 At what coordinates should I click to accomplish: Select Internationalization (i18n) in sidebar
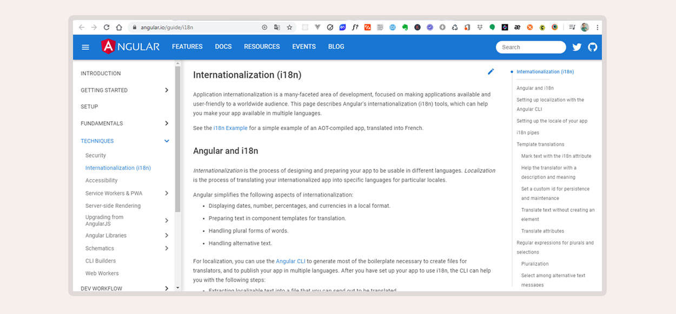[x=118, y=168]
